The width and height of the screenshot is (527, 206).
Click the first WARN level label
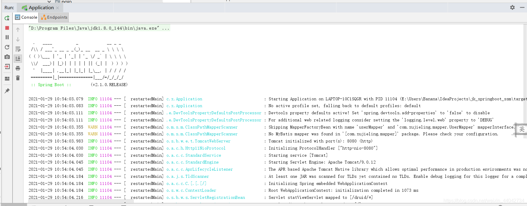(93, 127)
